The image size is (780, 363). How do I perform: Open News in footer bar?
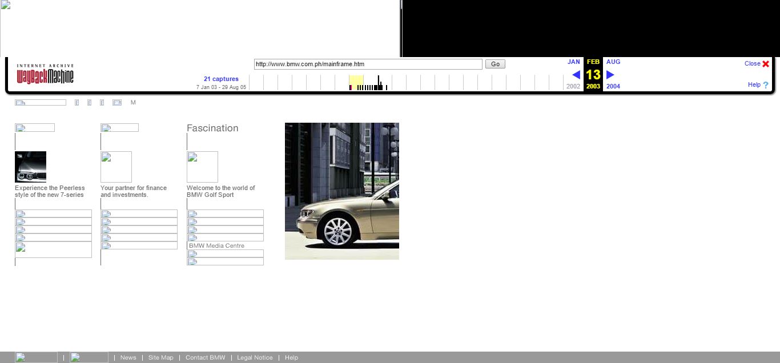pyautogui.click(x=128, y=357)
